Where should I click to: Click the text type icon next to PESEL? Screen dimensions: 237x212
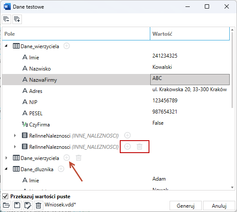(25, 113)
